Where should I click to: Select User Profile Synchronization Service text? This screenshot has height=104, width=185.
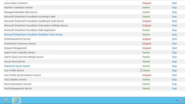pos(23,75)
